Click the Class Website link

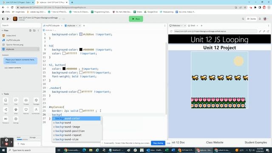pos(215,142)
